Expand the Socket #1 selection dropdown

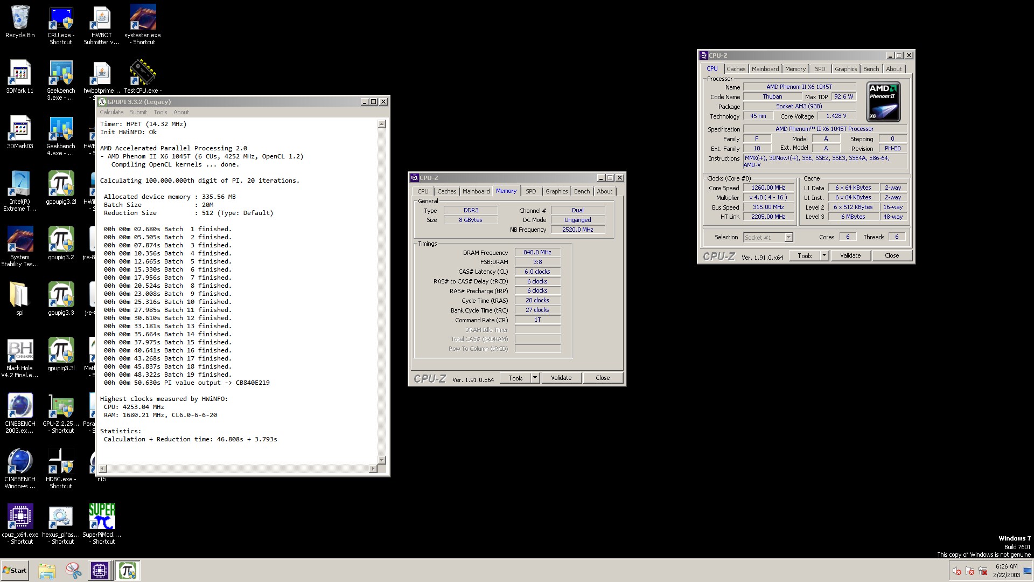tap(788, 238)
